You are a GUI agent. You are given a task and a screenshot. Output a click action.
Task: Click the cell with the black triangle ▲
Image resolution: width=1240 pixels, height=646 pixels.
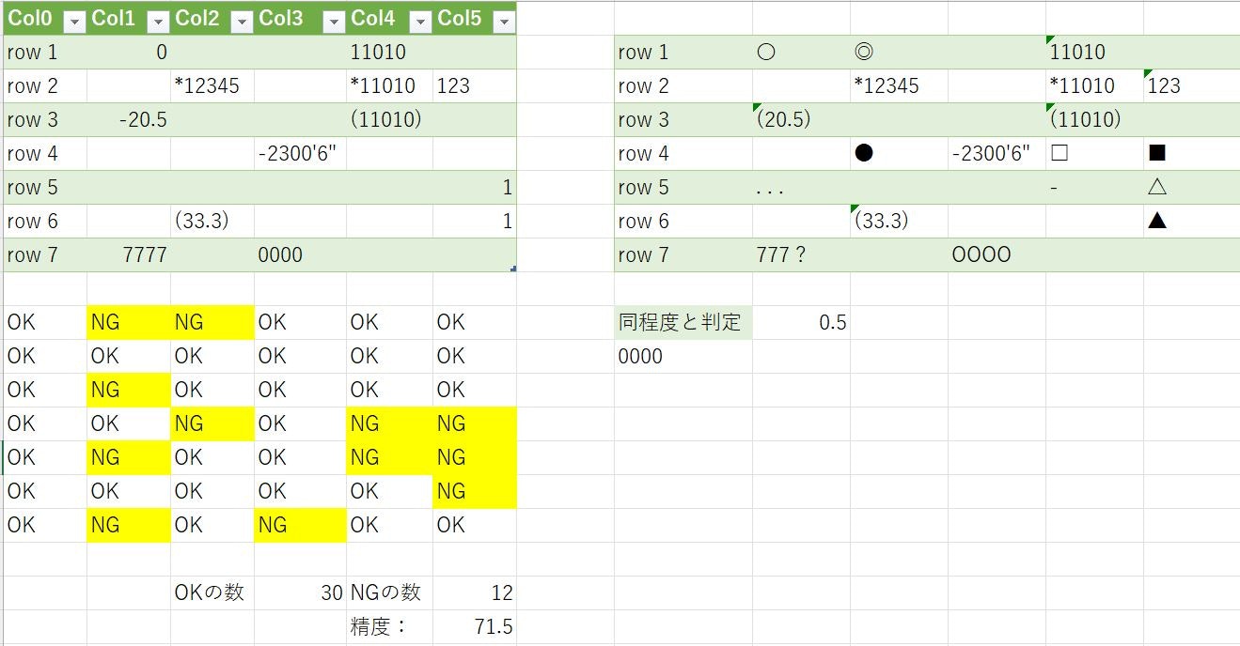coord(1191,221)
